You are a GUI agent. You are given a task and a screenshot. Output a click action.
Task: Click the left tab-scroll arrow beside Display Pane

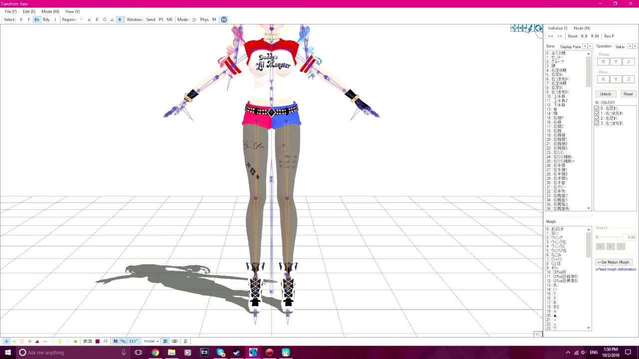tap(585, 46)
